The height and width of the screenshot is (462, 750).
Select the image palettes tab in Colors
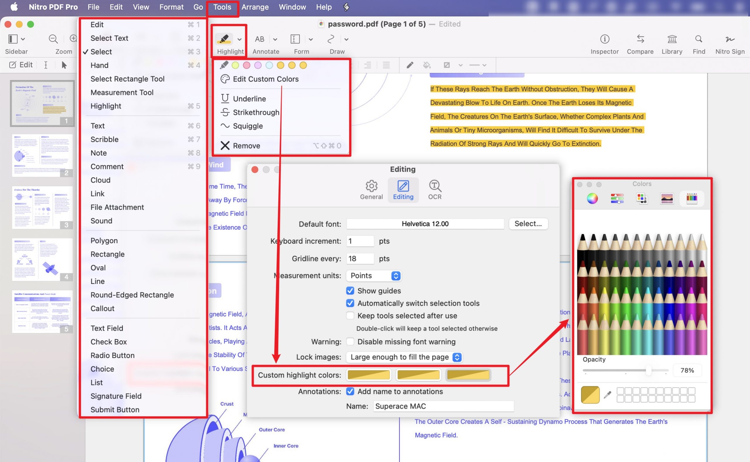tap(667, 199)
